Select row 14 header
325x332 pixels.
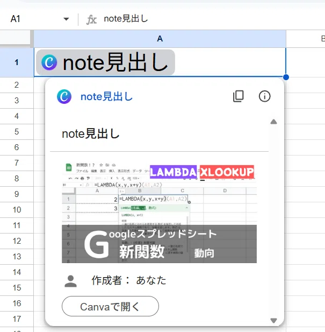coord(17,272)
